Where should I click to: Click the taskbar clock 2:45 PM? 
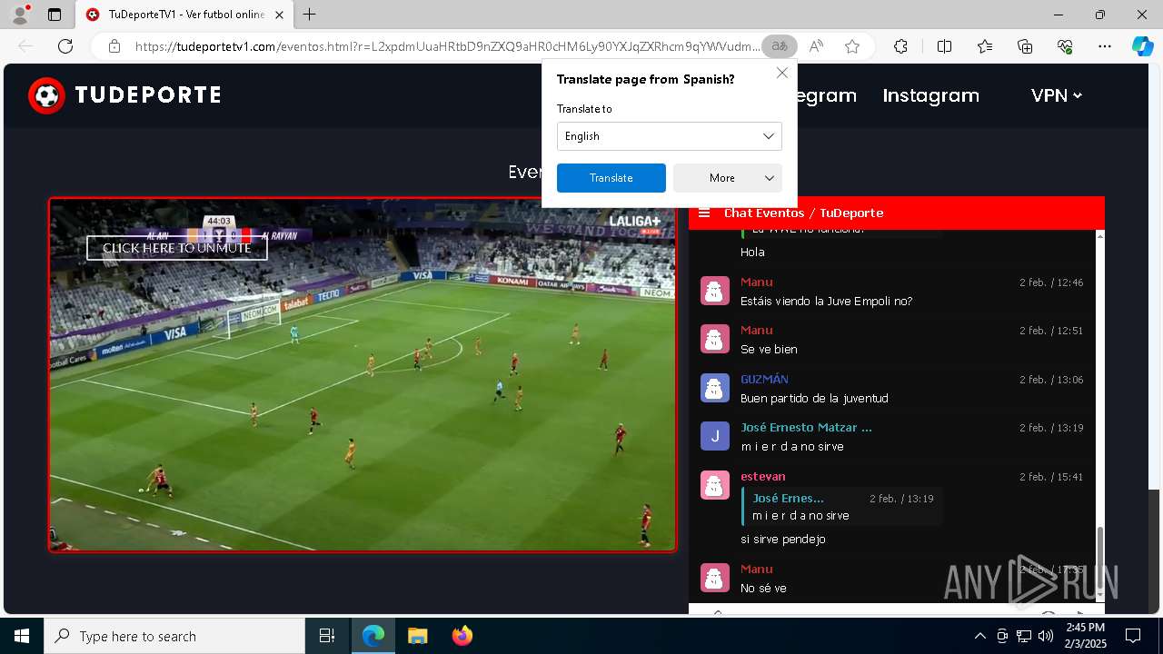coord(1085,636)
